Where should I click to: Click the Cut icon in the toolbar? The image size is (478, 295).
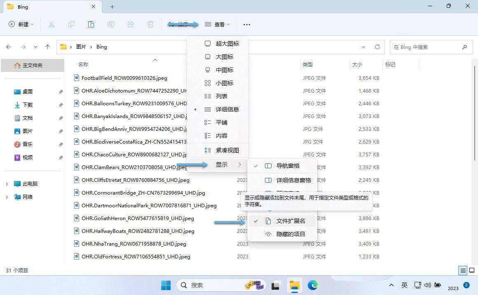coord(52,24)
